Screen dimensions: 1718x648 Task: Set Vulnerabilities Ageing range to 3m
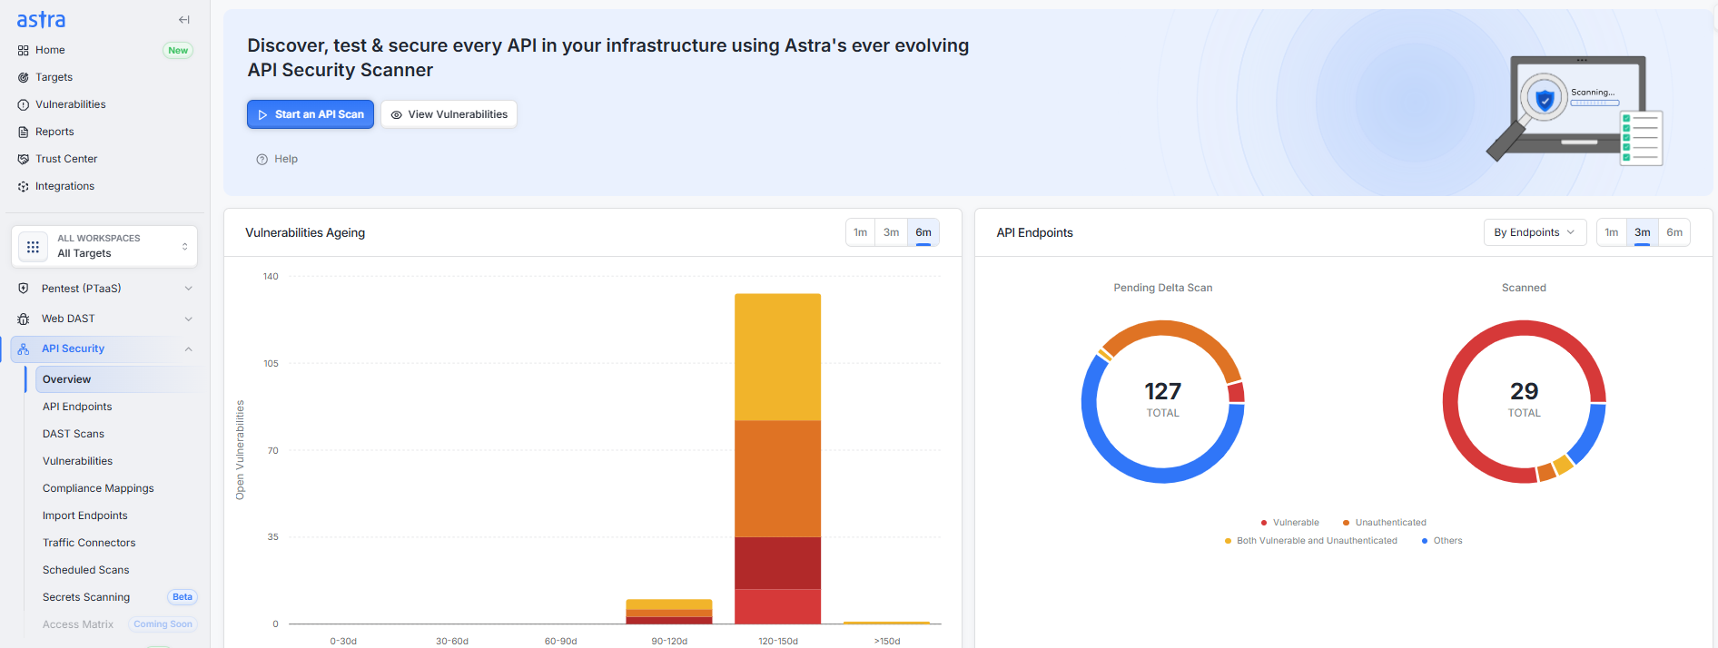pyautogui.click(x=891, y=232)
